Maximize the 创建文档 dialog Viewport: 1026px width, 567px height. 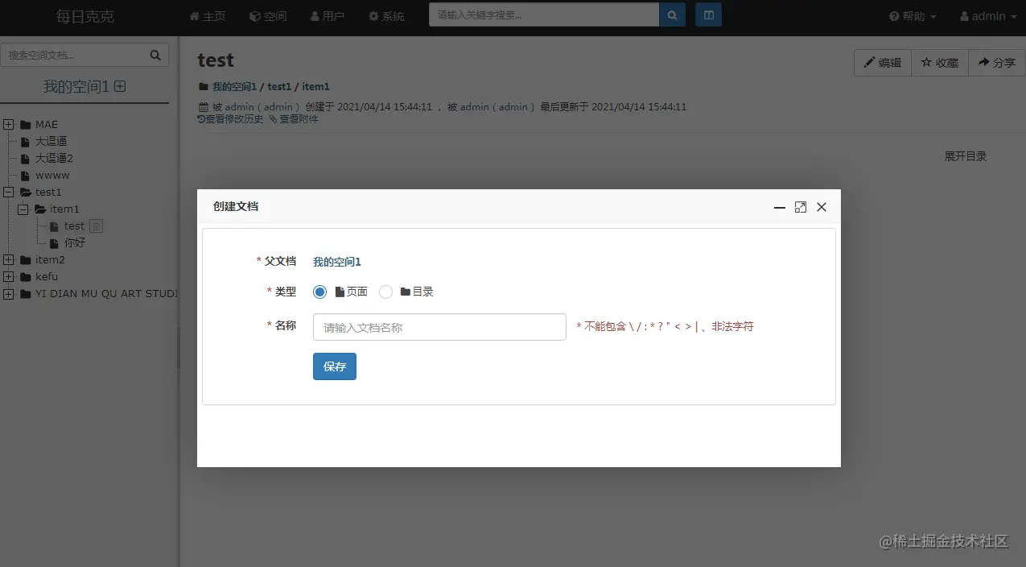tap(801, 207)
